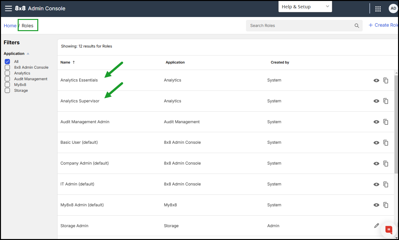
Task: Go to Home breadcrumb
Action: (x=10, y=26)
